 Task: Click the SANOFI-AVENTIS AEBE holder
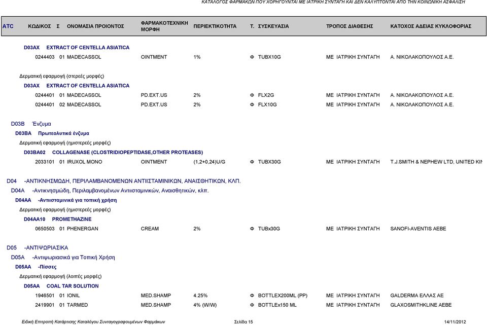pos(418,229)
